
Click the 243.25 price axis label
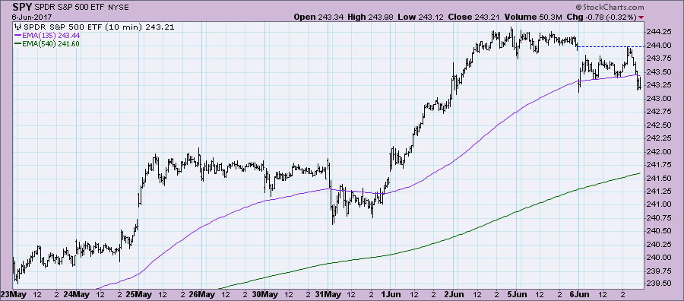tap(659, 85)
